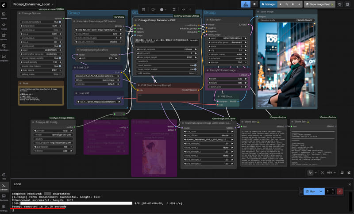This screenshot has height=214, width=354.
Task: Click the info icon in the selection toolbar
Action: pos(153,9)
